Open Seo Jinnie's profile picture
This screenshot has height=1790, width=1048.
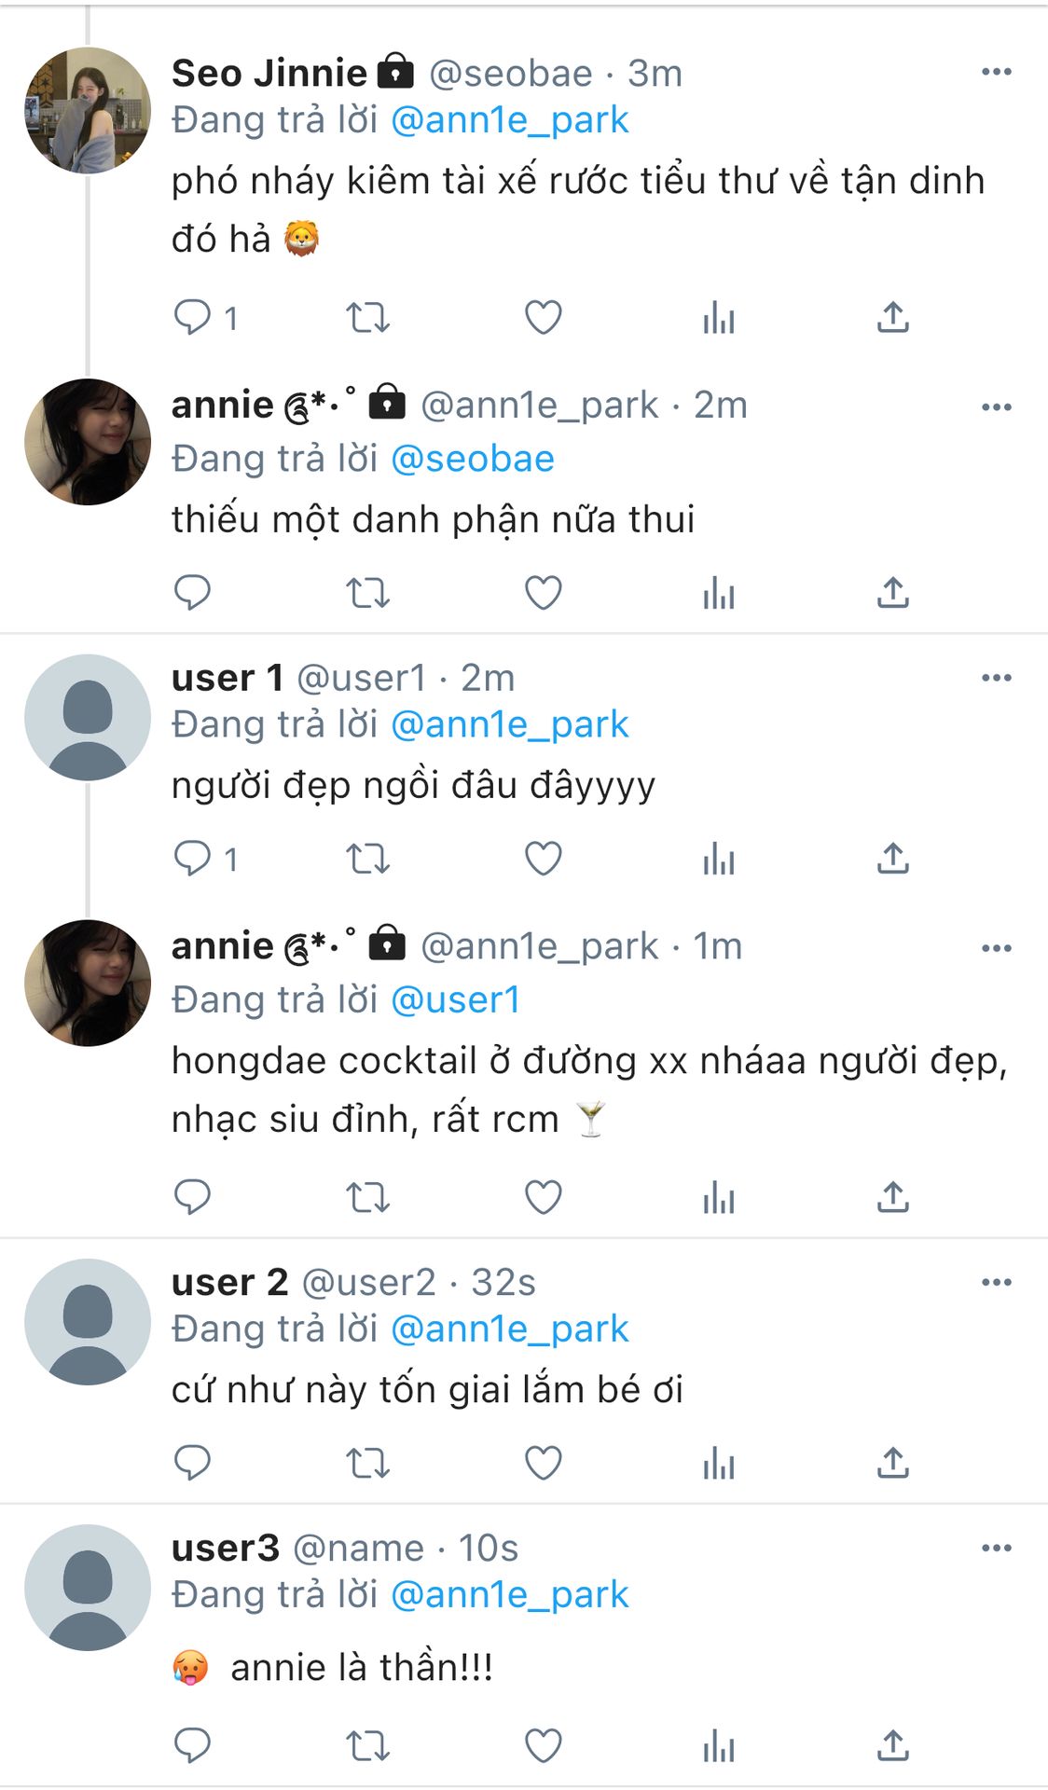(88, 110)
